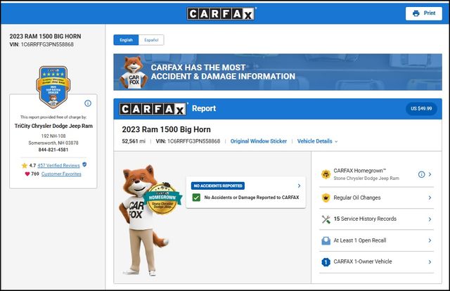This screenshot has height=291, width=450.
Task: Click the dealer phone number 844-821-4581
Action: click(x=53, y=150)
